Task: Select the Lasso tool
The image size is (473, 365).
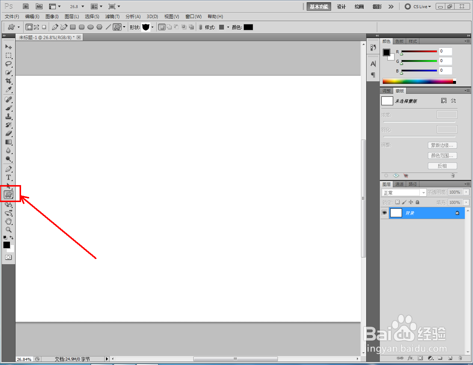Action: pos(8,64)
